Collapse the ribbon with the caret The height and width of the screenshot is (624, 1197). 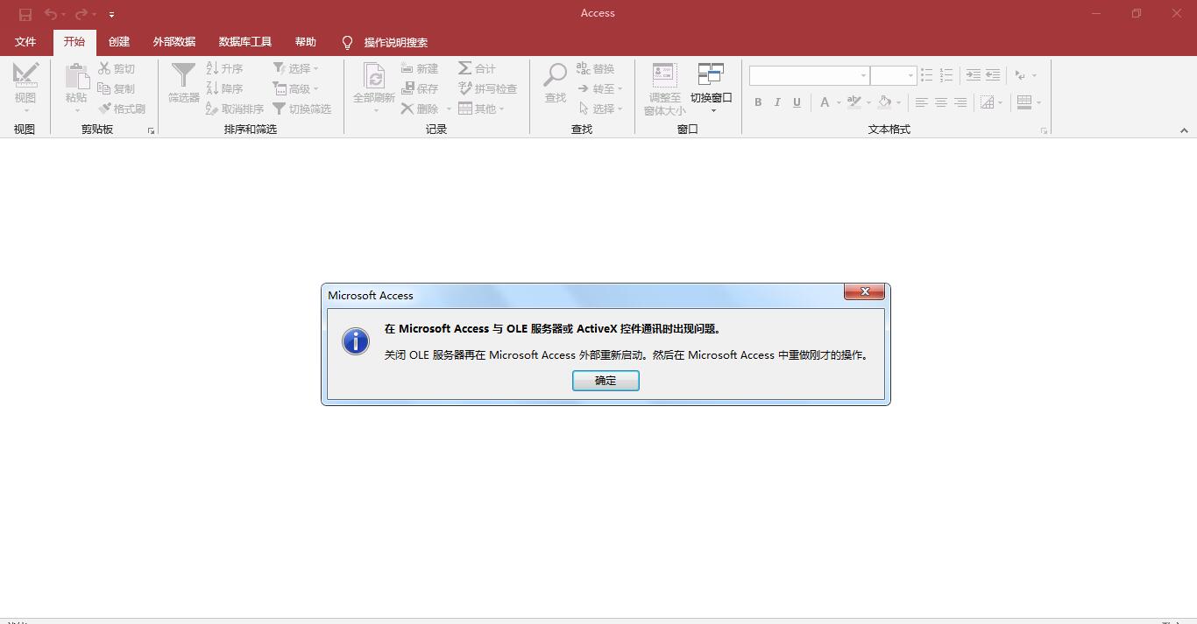point(1184,130)
